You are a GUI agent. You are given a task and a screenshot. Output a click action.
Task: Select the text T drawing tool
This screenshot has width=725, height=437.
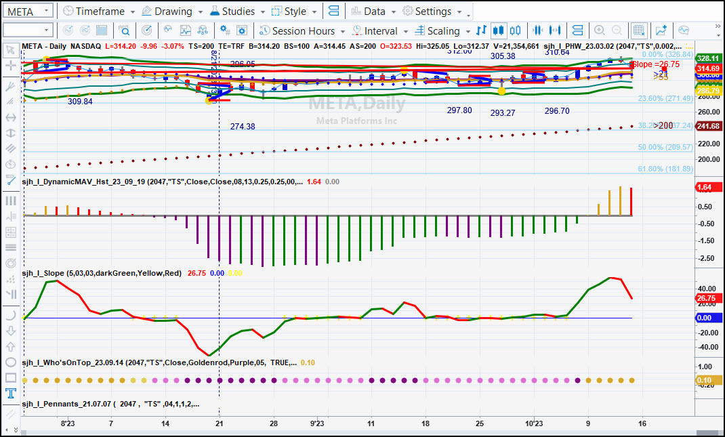tap(11, 394)
